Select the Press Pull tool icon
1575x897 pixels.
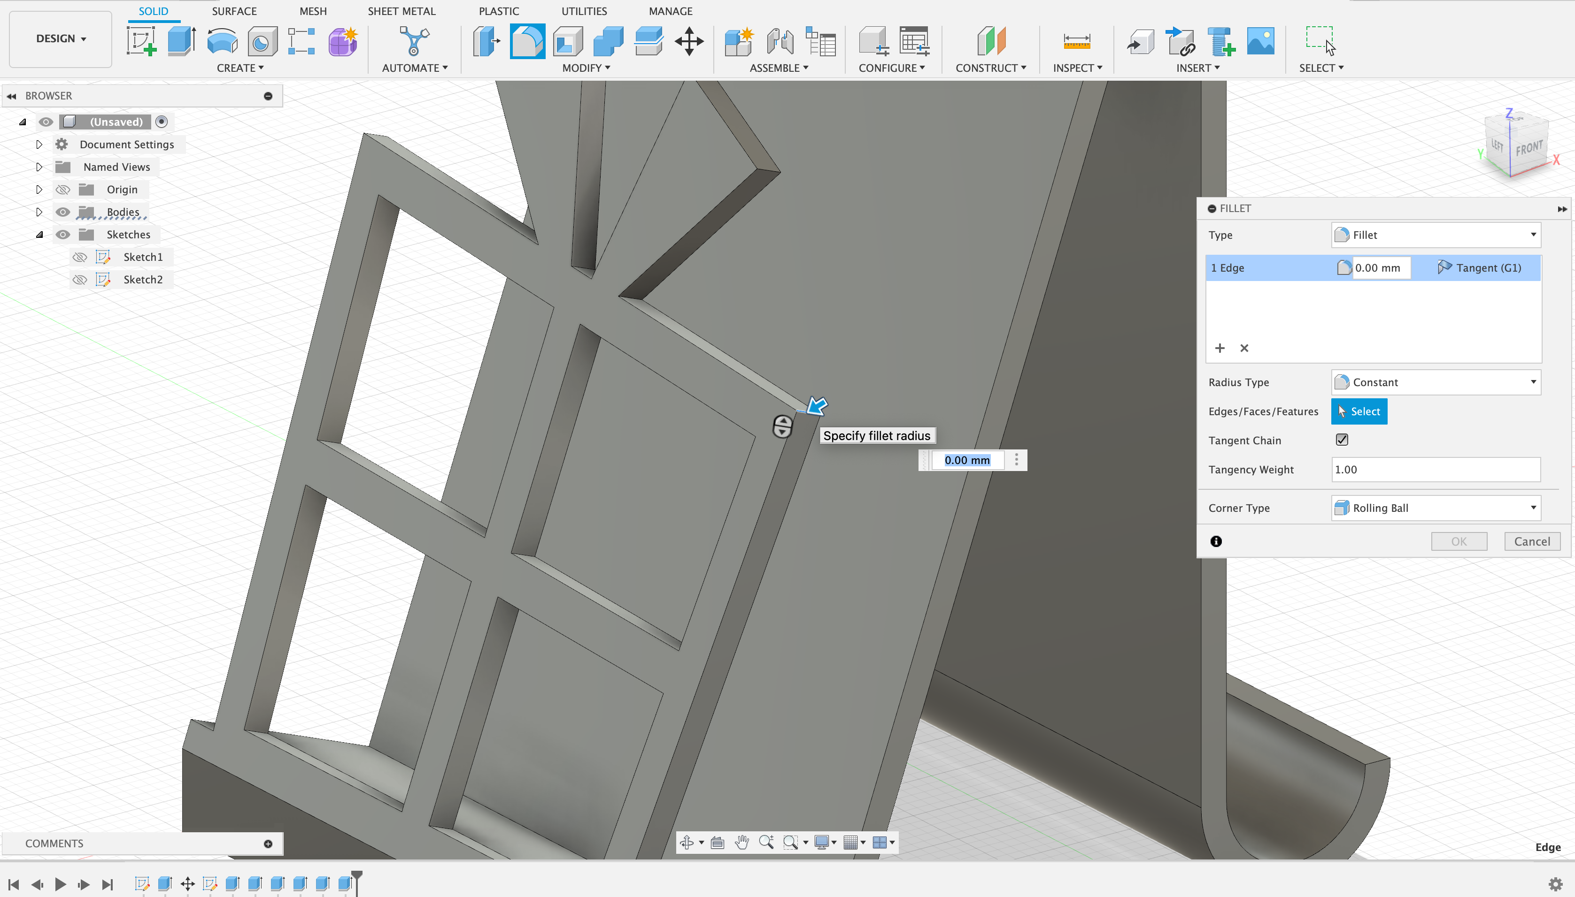[486, 42]
